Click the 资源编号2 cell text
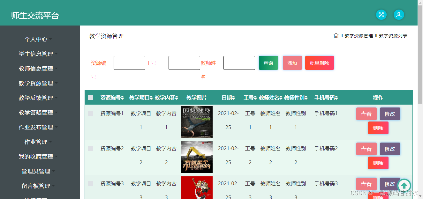The height and width of the screenshot is (199, 423). (112, 148)
